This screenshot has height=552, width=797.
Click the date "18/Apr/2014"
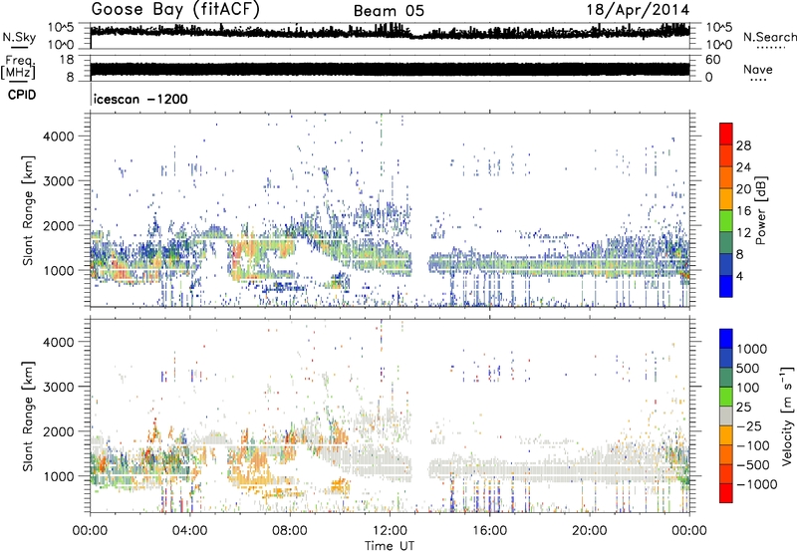click(638, 10)
